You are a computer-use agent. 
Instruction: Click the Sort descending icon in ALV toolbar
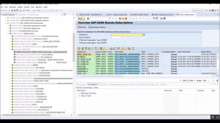click(86, 49)
